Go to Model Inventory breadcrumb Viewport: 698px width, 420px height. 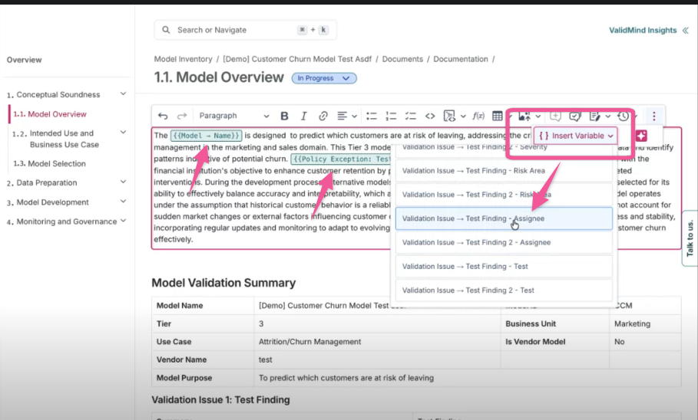[183, 59]
